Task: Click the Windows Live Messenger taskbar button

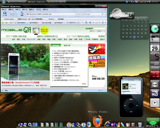Action: click(16, 2)
